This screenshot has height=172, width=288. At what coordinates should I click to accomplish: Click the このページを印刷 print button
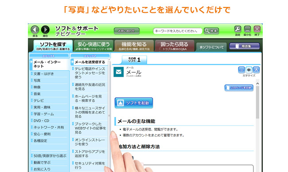[239, 88]
